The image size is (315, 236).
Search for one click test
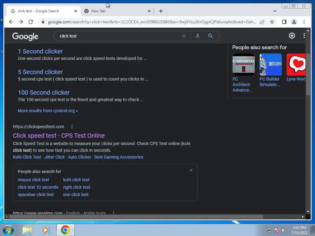[x=76, y=195]
